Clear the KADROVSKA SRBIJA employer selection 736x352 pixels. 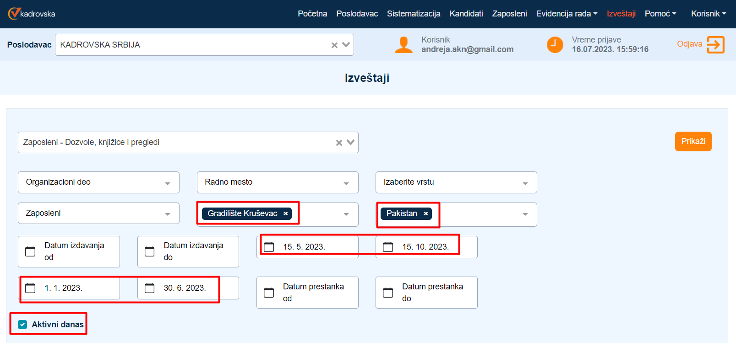[x=334, y=45]
